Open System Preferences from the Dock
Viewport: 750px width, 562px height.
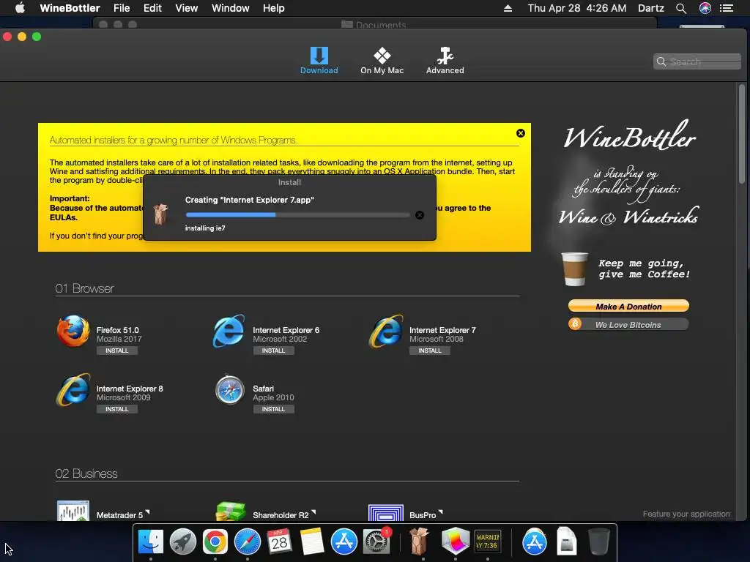376,542
